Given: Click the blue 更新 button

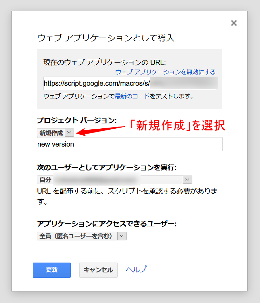Looking at the screenshot, I should pyautogui.click(x=52, y=270).
